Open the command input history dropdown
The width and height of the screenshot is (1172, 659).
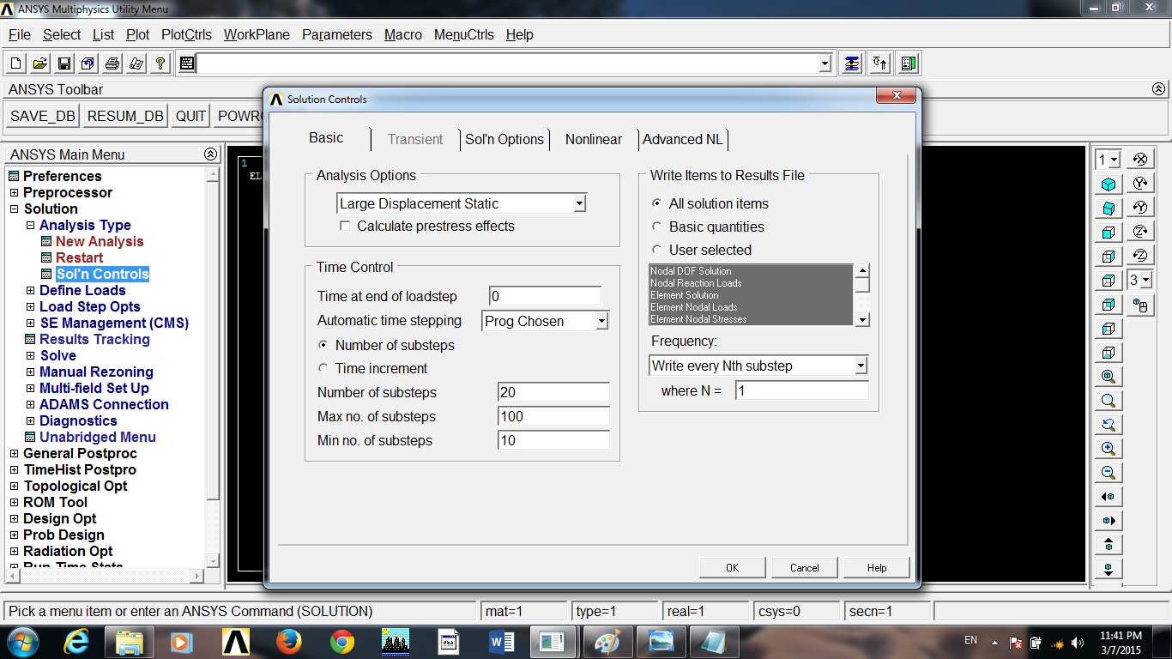[x=825, y=63]
